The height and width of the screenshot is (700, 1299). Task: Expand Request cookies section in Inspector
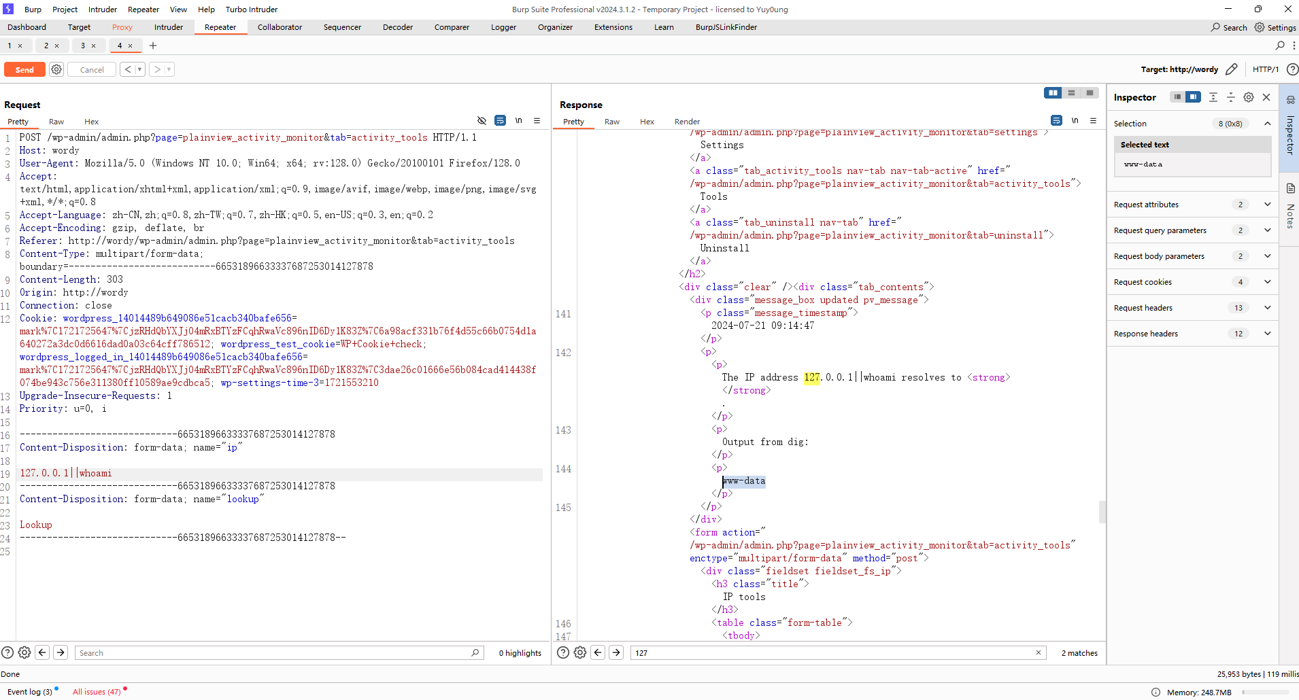[1267, 282]
